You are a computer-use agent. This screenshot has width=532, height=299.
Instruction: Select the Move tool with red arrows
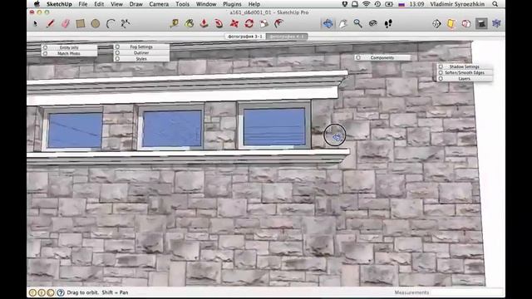point(234,23)
